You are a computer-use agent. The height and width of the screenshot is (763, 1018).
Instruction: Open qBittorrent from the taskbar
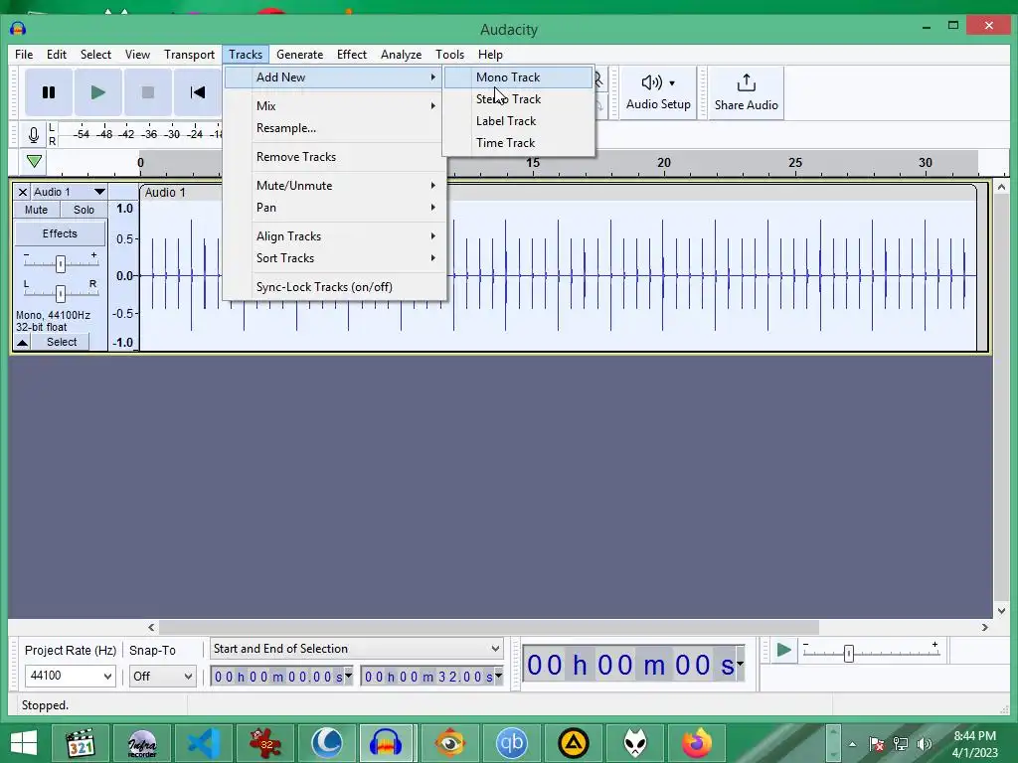(x=512, y=743)
